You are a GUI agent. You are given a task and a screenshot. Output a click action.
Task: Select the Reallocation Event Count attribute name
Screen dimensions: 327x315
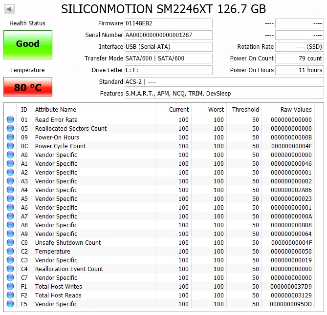coord(69,269)
